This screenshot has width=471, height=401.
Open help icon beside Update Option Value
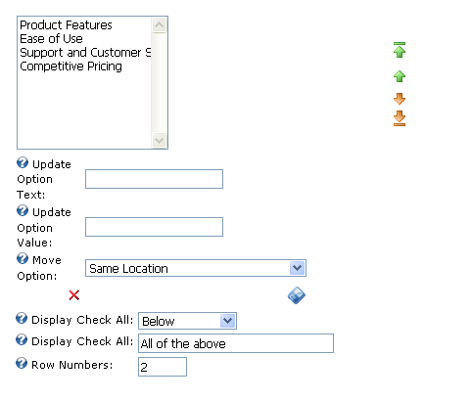[23, 210]
